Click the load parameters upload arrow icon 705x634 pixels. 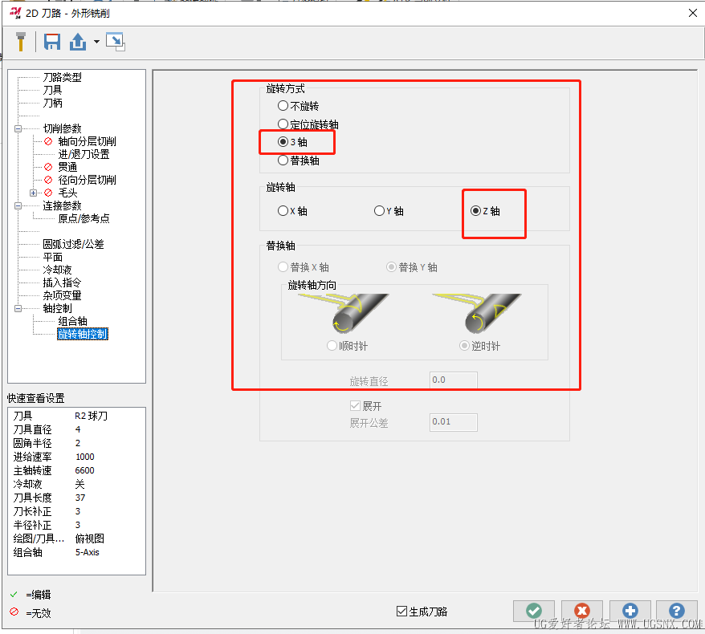tap(78, 42)
